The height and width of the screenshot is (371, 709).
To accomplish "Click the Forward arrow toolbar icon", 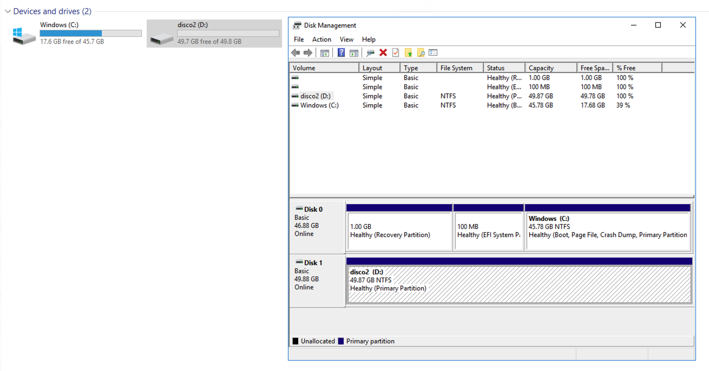I will (x=307, y=53).
